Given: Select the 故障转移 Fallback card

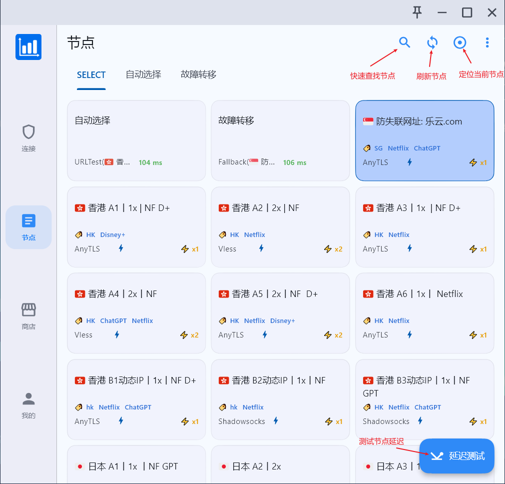Looking at the screenshot, I should [280, 140].
